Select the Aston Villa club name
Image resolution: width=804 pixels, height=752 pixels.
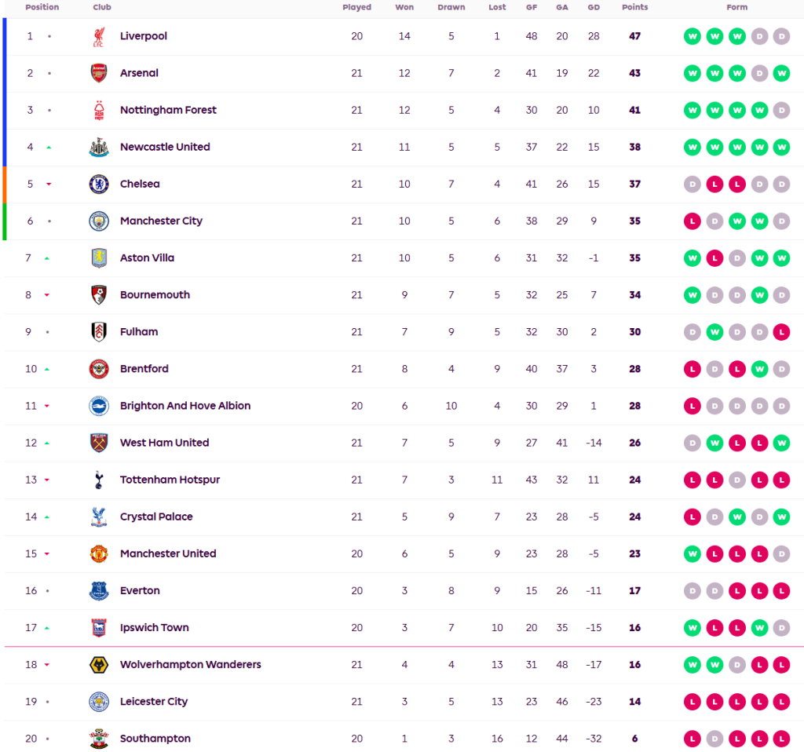pyautogui.click(x=147, y=257)
